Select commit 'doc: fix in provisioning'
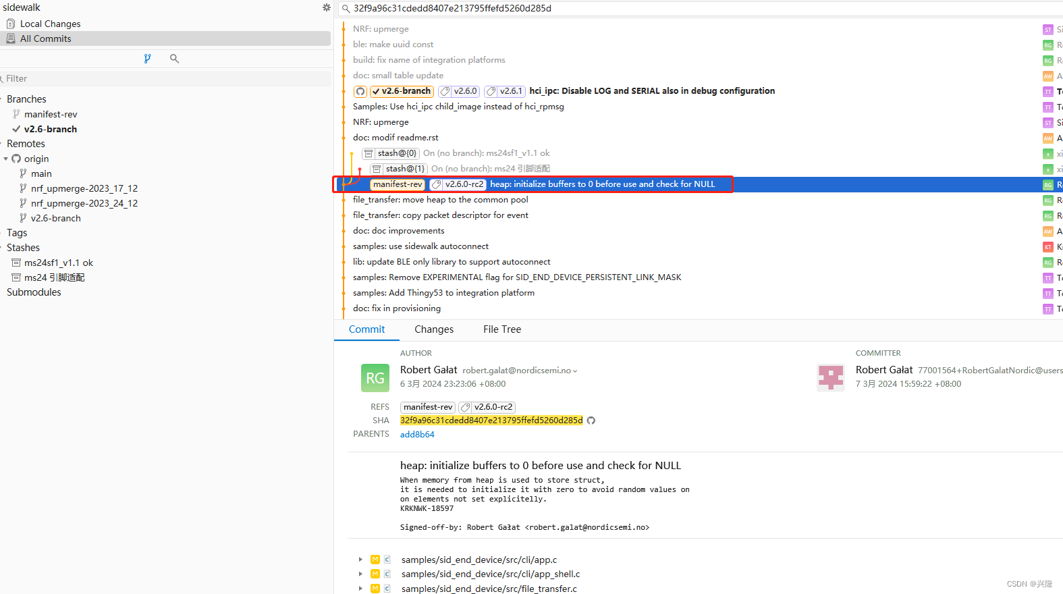The width and height of the screenshot is (1063, 594). click(397, 308)
